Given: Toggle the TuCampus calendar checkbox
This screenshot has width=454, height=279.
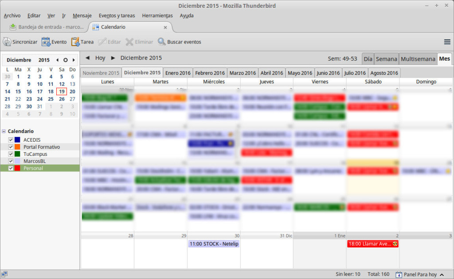Looking at the screenshot, I should pyautogui.click(x=11, y=154).
